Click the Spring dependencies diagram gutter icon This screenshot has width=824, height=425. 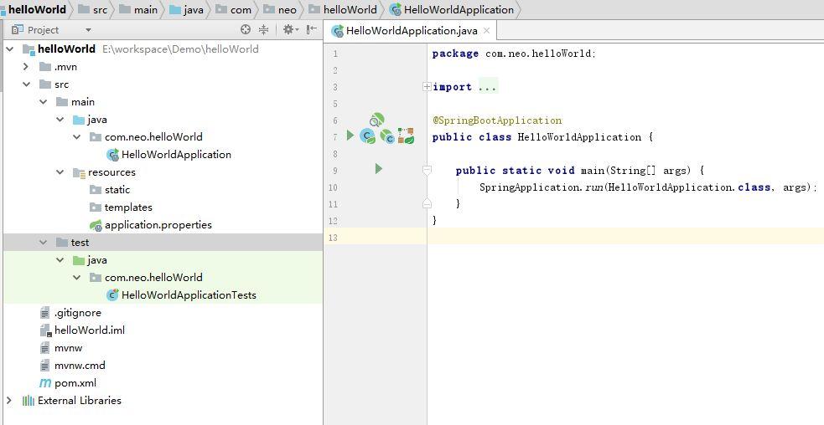406,136
